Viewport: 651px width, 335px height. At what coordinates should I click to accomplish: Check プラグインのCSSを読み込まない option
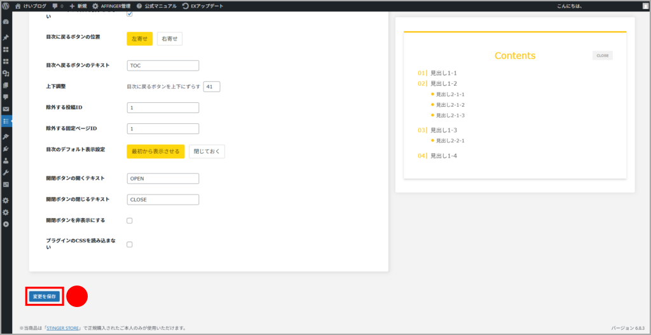(x=130, y=244)
